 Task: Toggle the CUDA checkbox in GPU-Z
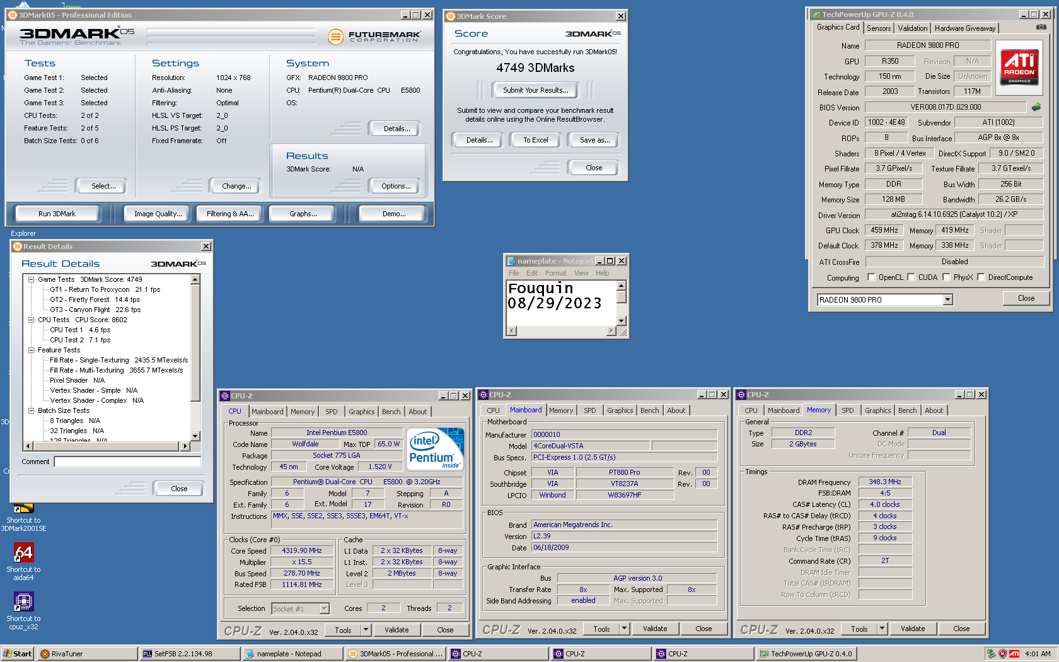tap(911, 277)
